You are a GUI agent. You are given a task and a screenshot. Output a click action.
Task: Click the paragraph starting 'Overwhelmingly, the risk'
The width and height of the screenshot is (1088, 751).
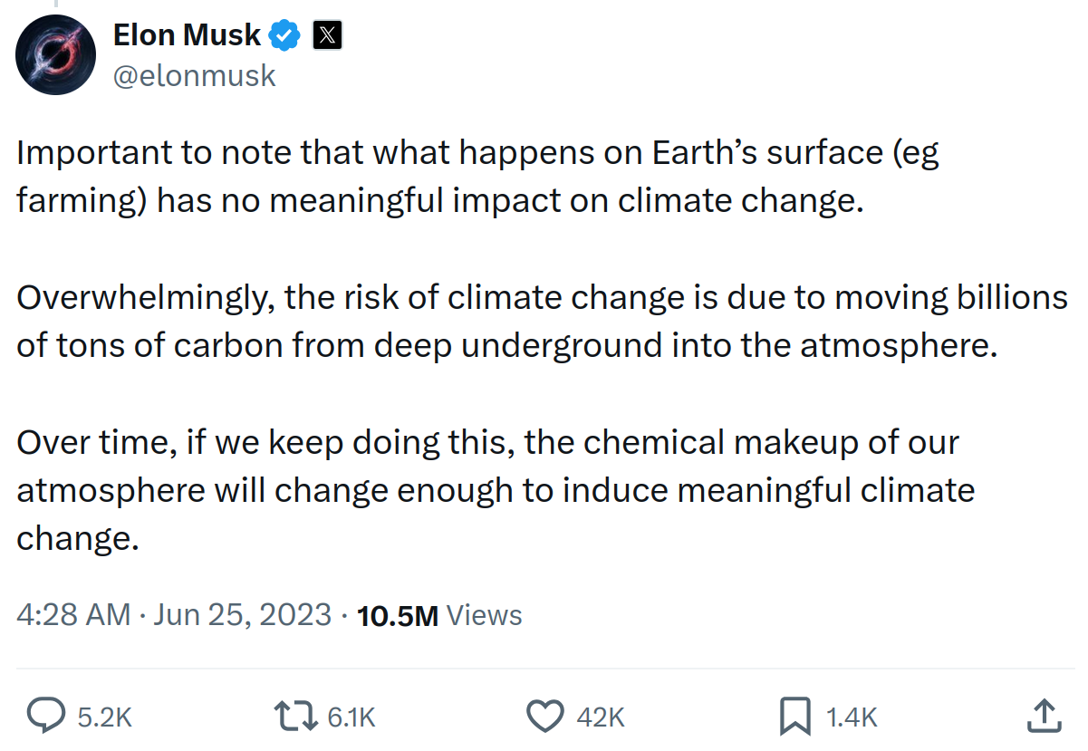pyautogui.click(x=542, y=321)
